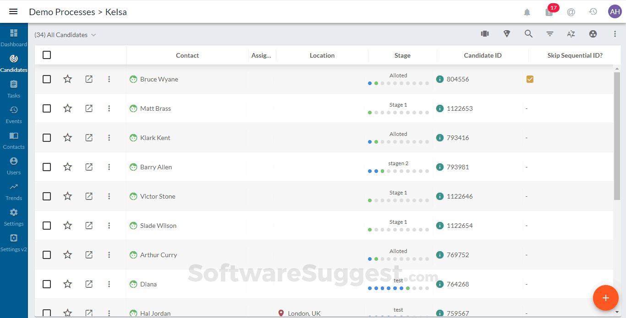The image size is (626, 318).
Task: Click the A-Z sort icon
Action: [571, 34]
